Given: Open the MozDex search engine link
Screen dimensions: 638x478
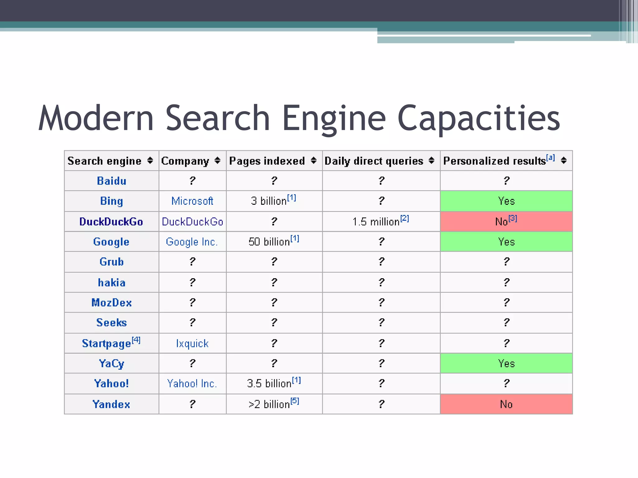Looking at the screenshot, I should click(x=112, y=302).
